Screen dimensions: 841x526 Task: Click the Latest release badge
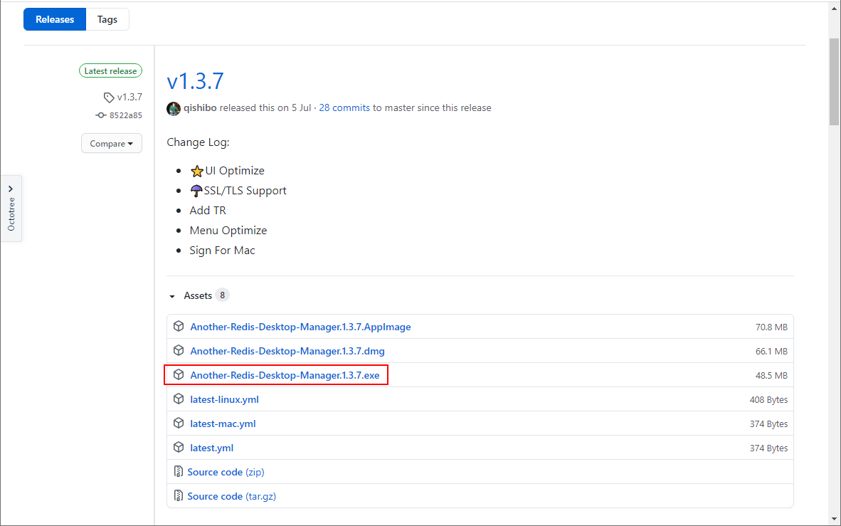click(x=110, y=71)
